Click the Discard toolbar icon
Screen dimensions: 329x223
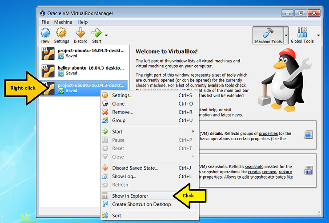click(80, 33)
